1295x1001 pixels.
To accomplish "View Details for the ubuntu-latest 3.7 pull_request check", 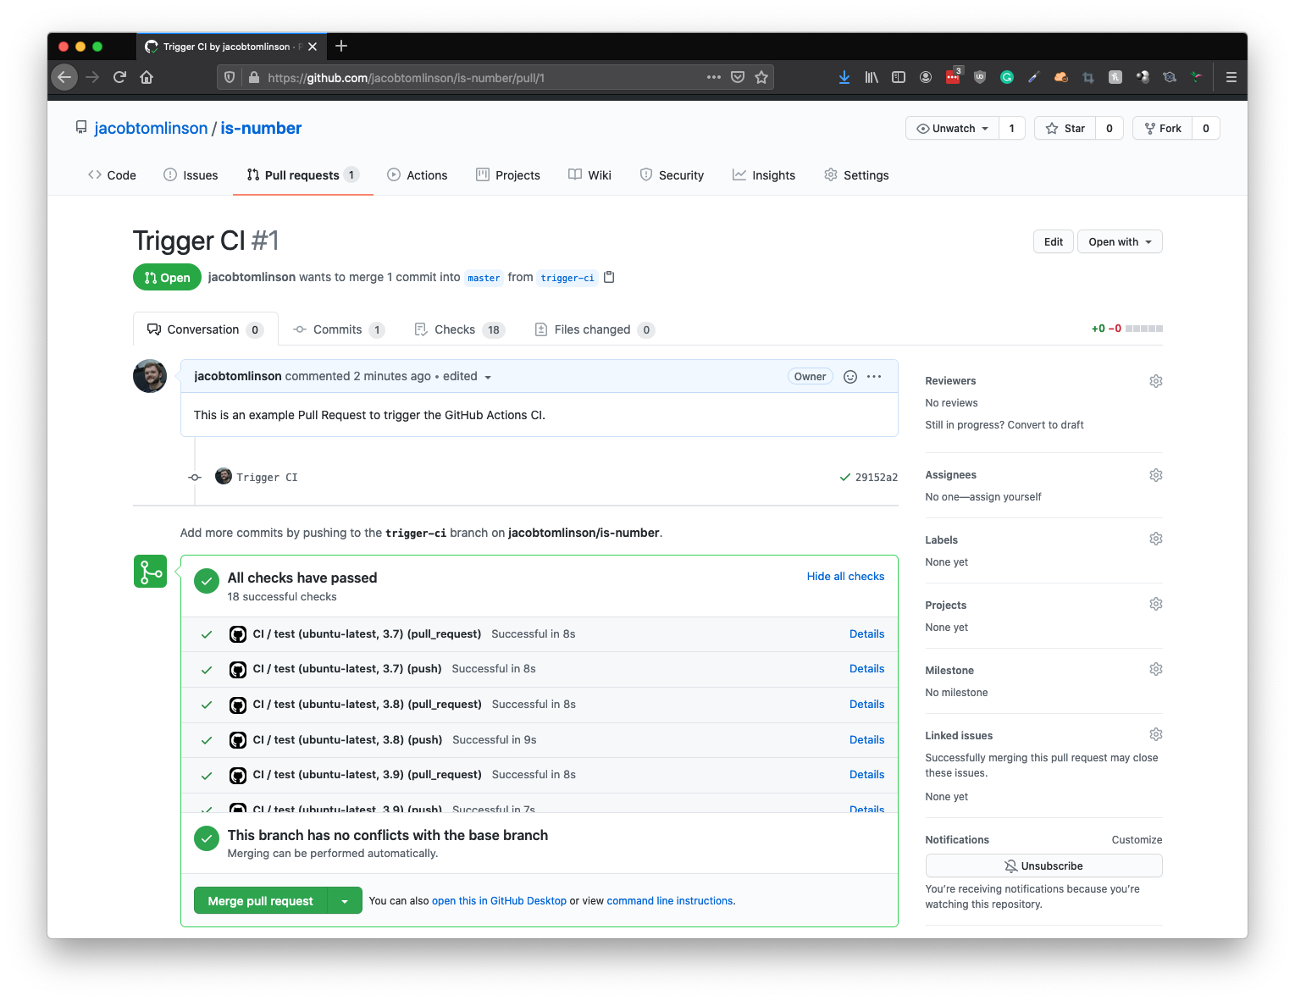I will coord(866,633).
